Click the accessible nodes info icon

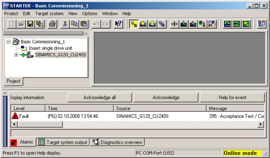261,24
